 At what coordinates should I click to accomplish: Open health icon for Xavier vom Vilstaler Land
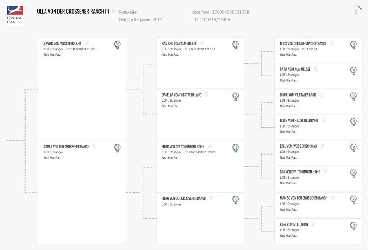118,45
